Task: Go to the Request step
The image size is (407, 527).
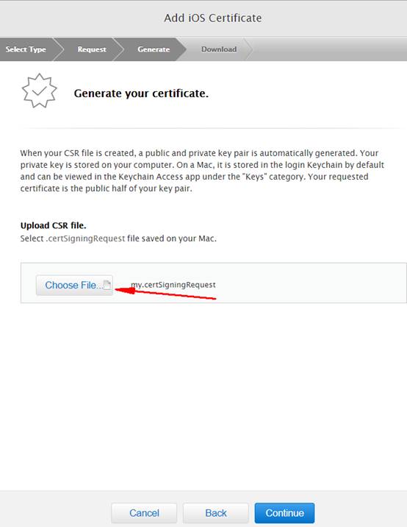Action: pos(92,49)
